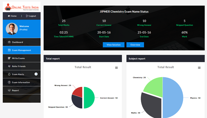
Task: Open the Profile link under Welcome
Action: (x=23, y=30)
